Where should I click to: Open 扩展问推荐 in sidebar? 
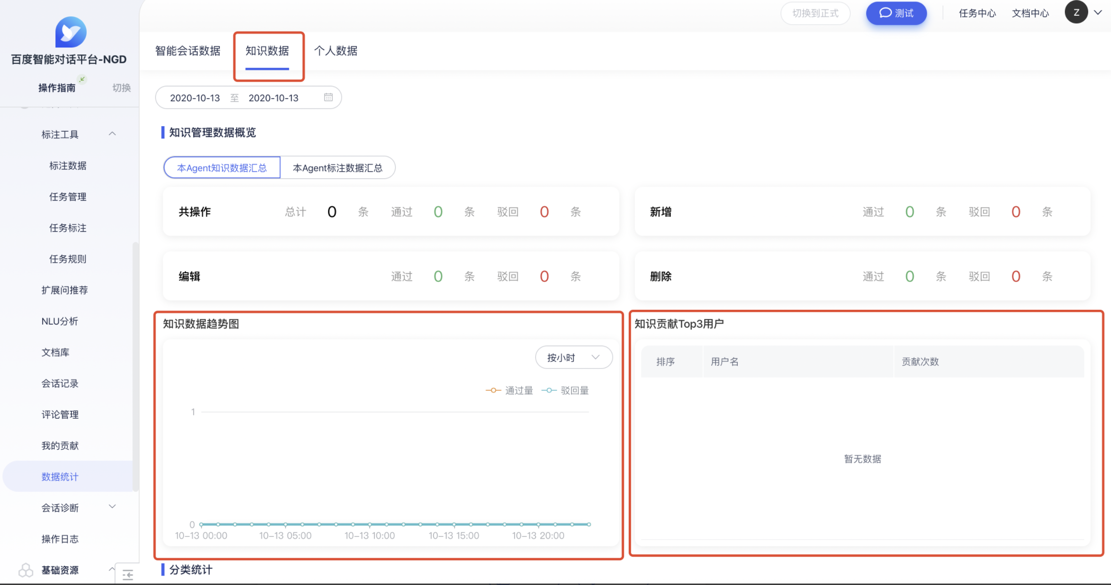(x=64, y=291)
